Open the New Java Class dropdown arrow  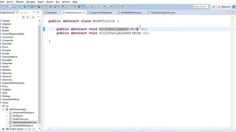click(58, 7)
